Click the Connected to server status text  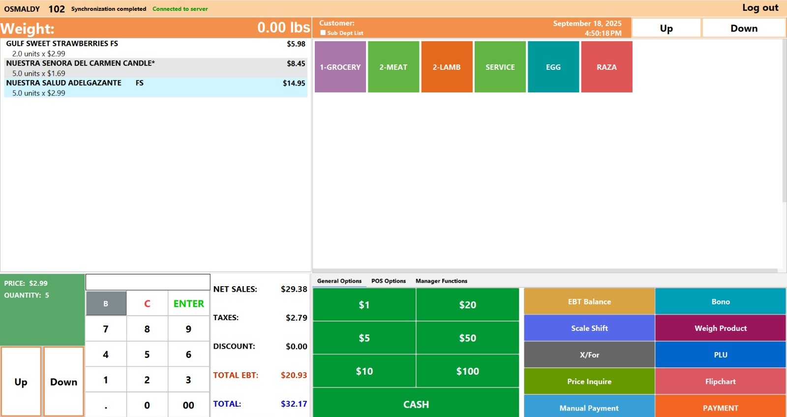180,9
